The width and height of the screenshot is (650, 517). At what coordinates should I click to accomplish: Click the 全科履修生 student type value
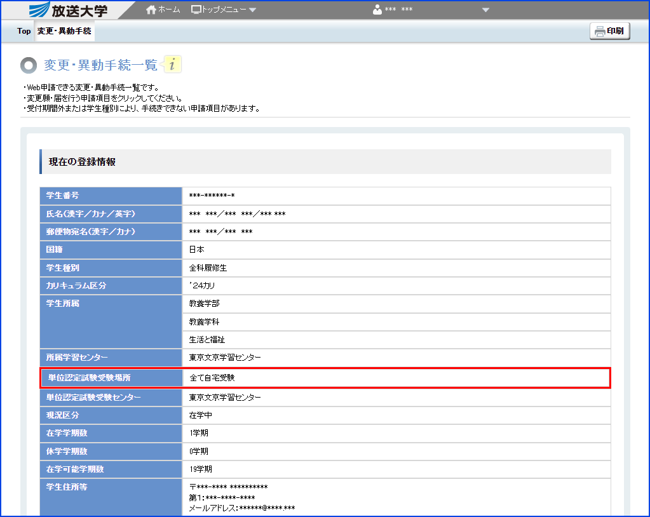click(x=208, y=268)
